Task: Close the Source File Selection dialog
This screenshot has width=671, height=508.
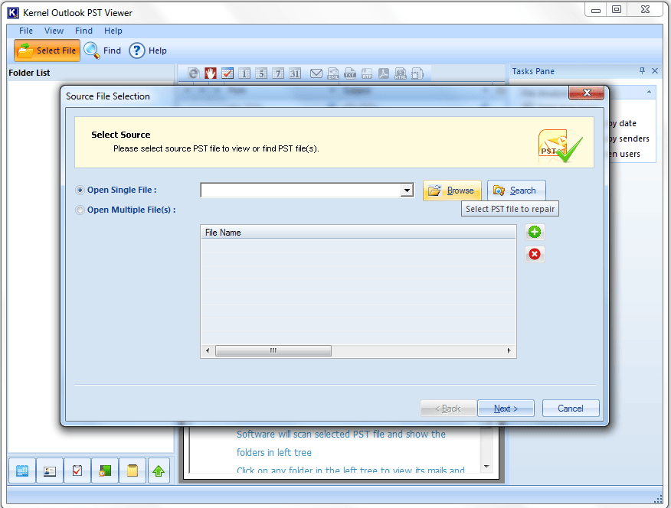Action: pos(586,93)
